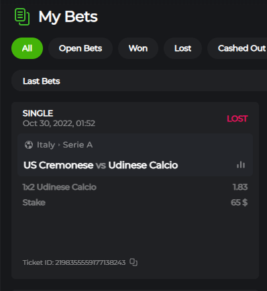Screen dimensions: 267x291
Task: Click the 1.83 odds value
Action: coord(240,187)
